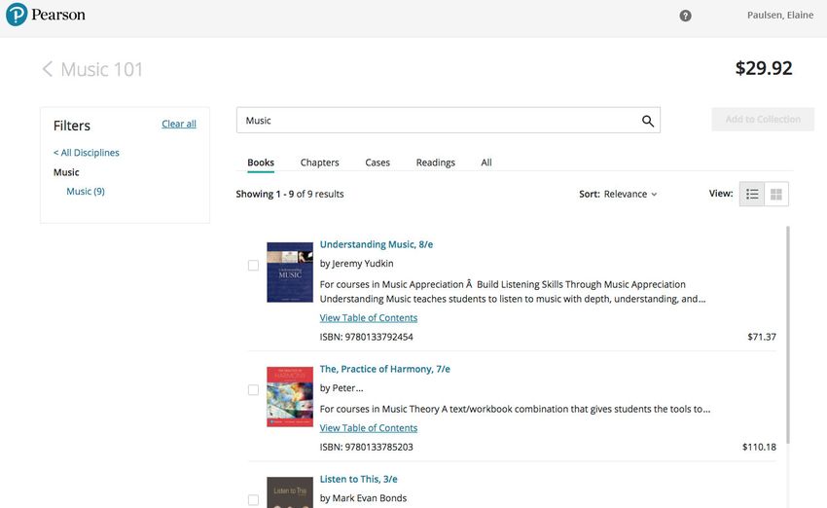Click the $29.92 total price
The width and height of the screenshot is (827, 508).
pos(764,68)
